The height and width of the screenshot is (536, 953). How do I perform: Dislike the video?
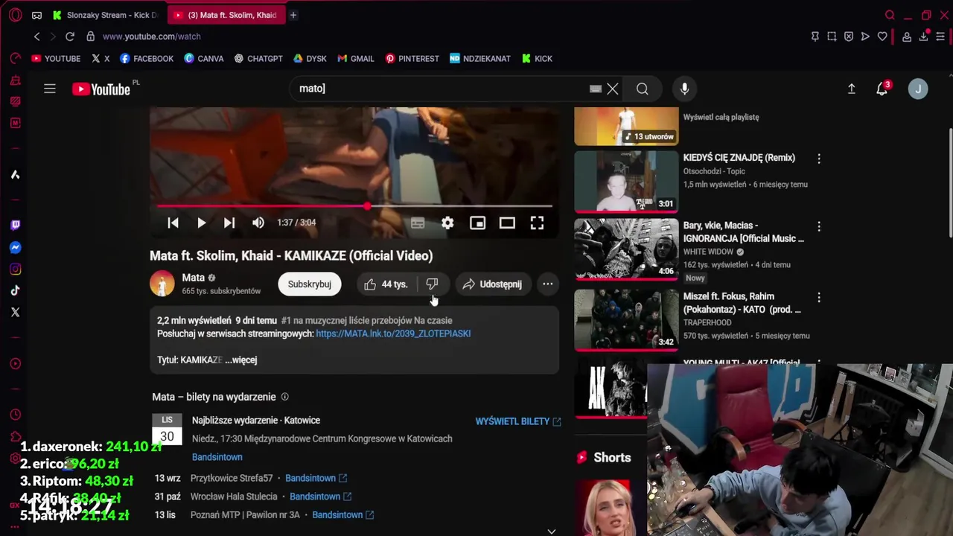[432, 284]
